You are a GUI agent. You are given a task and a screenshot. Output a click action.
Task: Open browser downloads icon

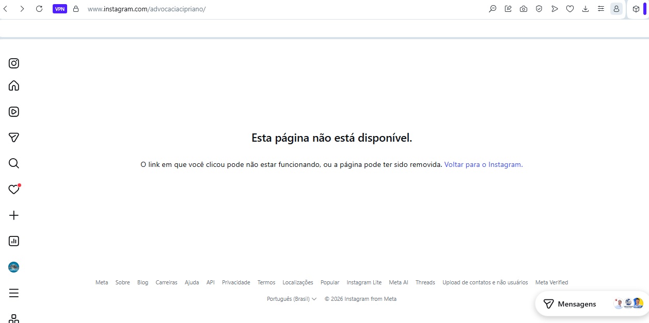pyautogui.click(x=585, y=9)
